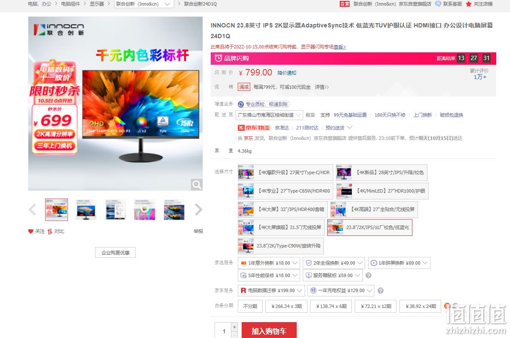Image resolution: width=510 pixels, height=338 pixels.
Task: Choose 【4K新品】28英寸/IPS/升降/校色 option
Action: (x=381, y=172)
